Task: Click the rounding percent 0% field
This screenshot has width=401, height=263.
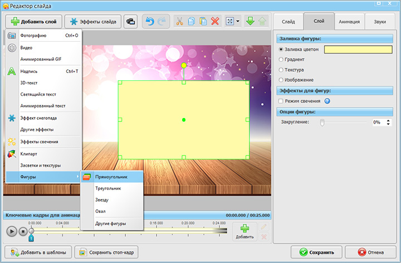Action: click(379, 122)
